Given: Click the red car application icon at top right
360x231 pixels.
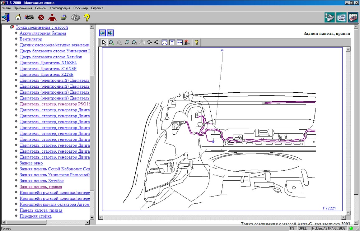Looking at the screenshot, I should pyautogui.click(x=353, y=17).
